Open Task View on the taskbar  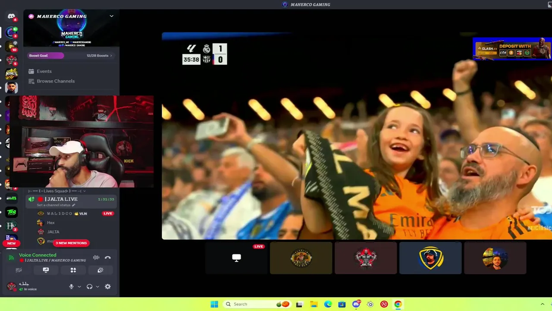[x=299, y=304]
